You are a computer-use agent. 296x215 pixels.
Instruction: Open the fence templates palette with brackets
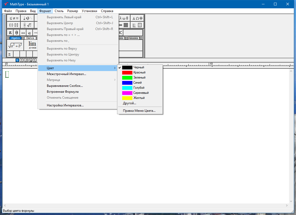pos(14,25)
